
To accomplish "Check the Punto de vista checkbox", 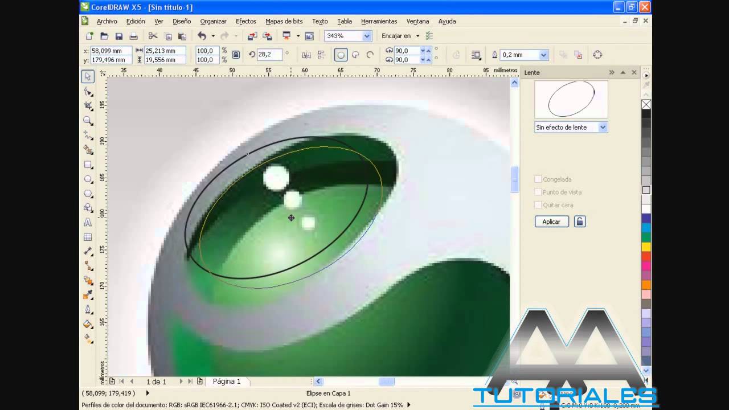I will tap(538, 192).
